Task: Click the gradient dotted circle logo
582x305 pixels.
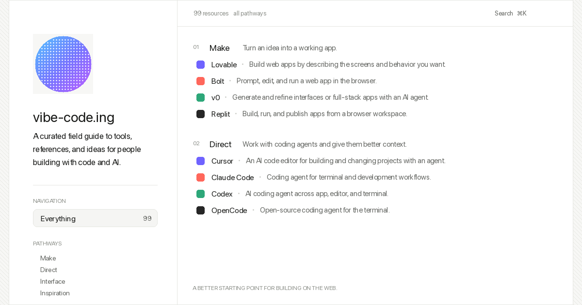Action: click(63, 64)
